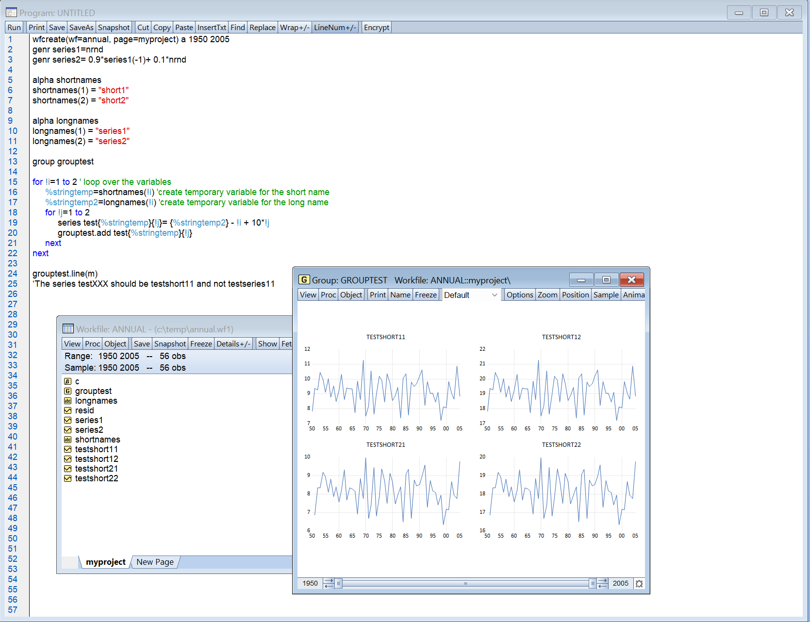Click Save in the program editor toolbar
The image size is (810, 622).
click(57, 28)
